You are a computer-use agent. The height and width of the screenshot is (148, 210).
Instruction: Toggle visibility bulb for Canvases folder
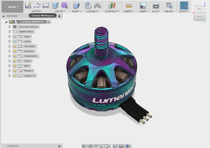15,46
